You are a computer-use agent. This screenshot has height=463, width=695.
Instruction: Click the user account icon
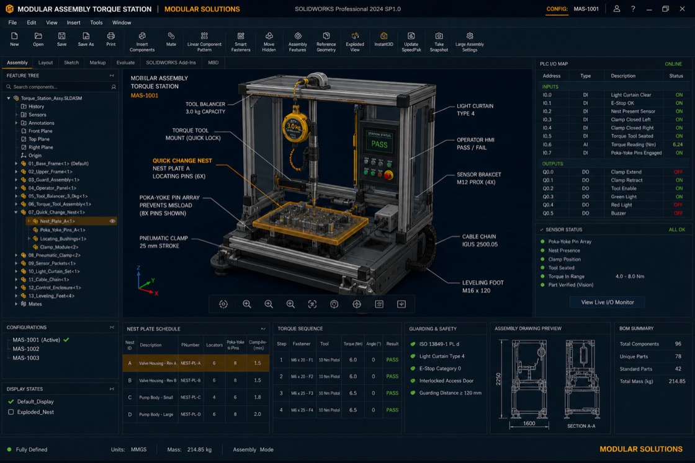617,9
